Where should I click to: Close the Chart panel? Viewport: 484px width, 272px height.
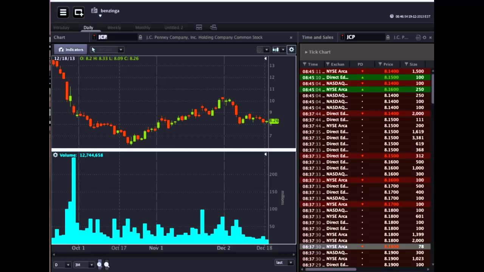coord(291,37)
